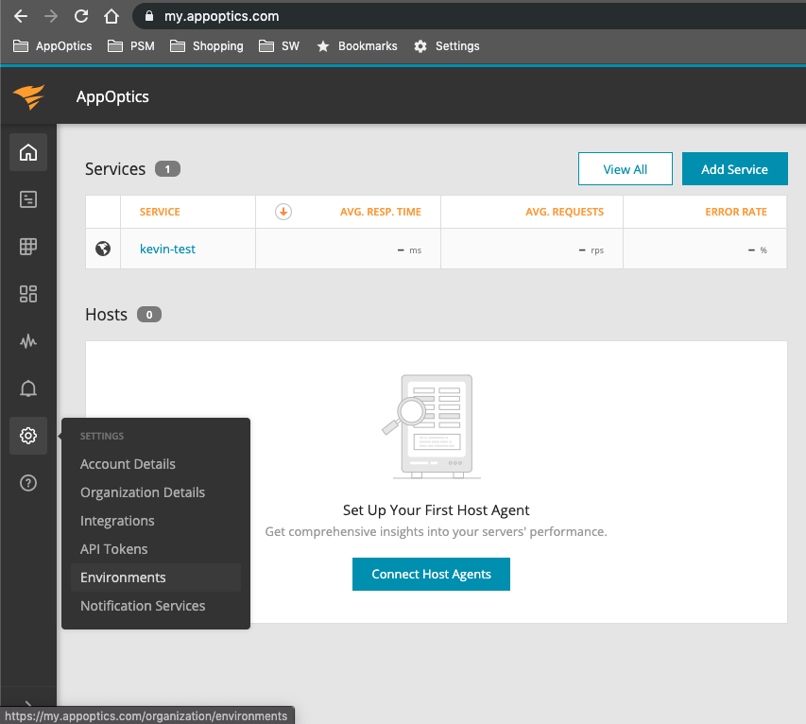This screenshot has width=806, height=724.
Task: Click the Settings gear sidebar icon
Action: (28, 436)
